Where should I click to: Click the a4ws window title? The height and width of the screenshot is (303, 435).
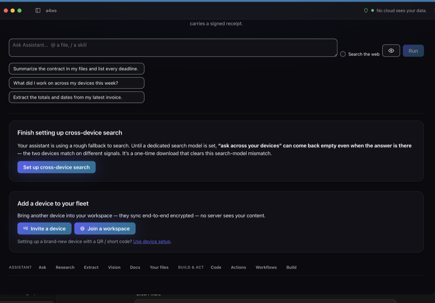tap(51, 10)
